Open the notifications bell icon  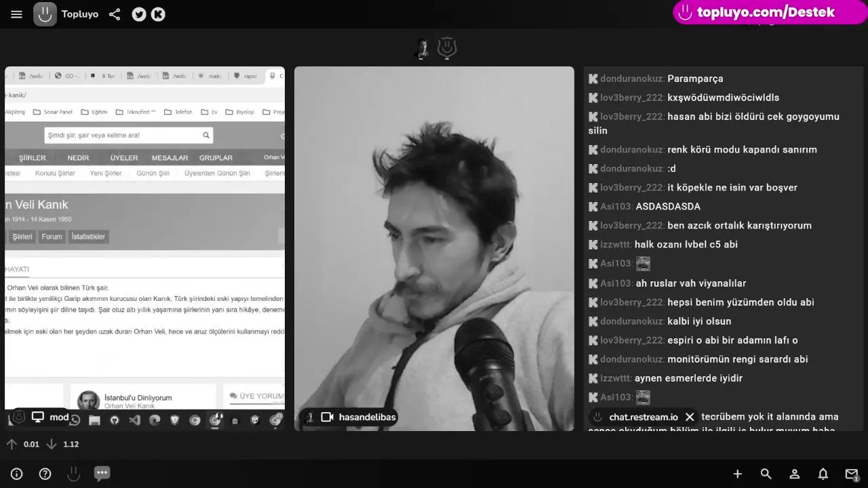(823, 474)
